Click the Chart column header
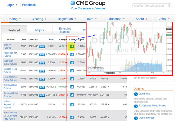Image resolution: width=175 pixels, height=121 pixels. pyautogui.click(x=72, y=40)
